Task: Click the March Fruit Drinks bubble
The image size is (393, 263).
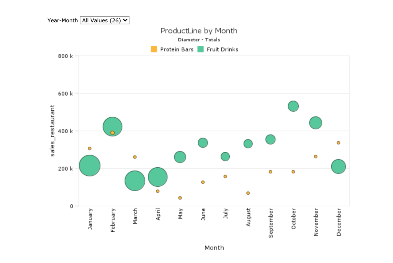Action: 135,181
